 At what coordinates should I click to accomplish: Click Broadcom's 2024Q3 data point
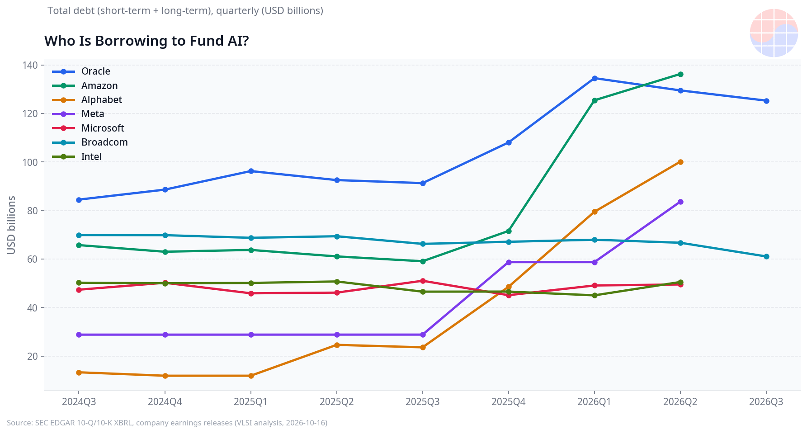[79, 235]
